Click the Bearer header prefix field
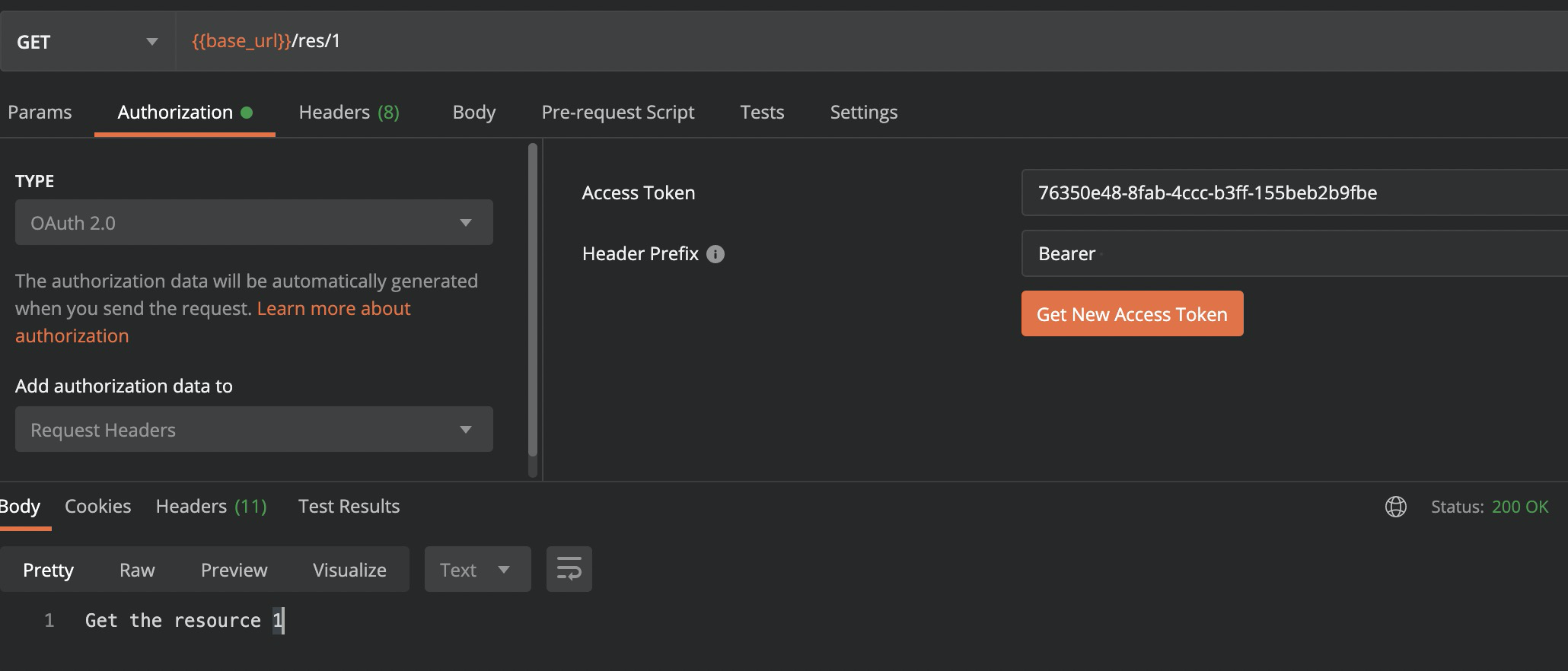The width and height of the screenshot is (1568, 671). tap(1294, 254)
